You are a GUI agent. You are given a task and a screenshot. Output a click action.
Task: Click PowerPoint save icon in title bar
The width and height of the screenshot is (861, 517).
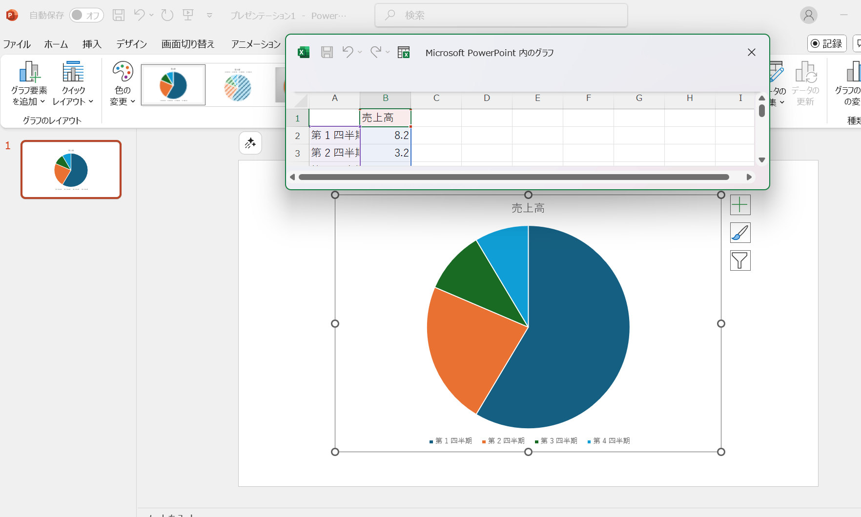tap(119, 16)
